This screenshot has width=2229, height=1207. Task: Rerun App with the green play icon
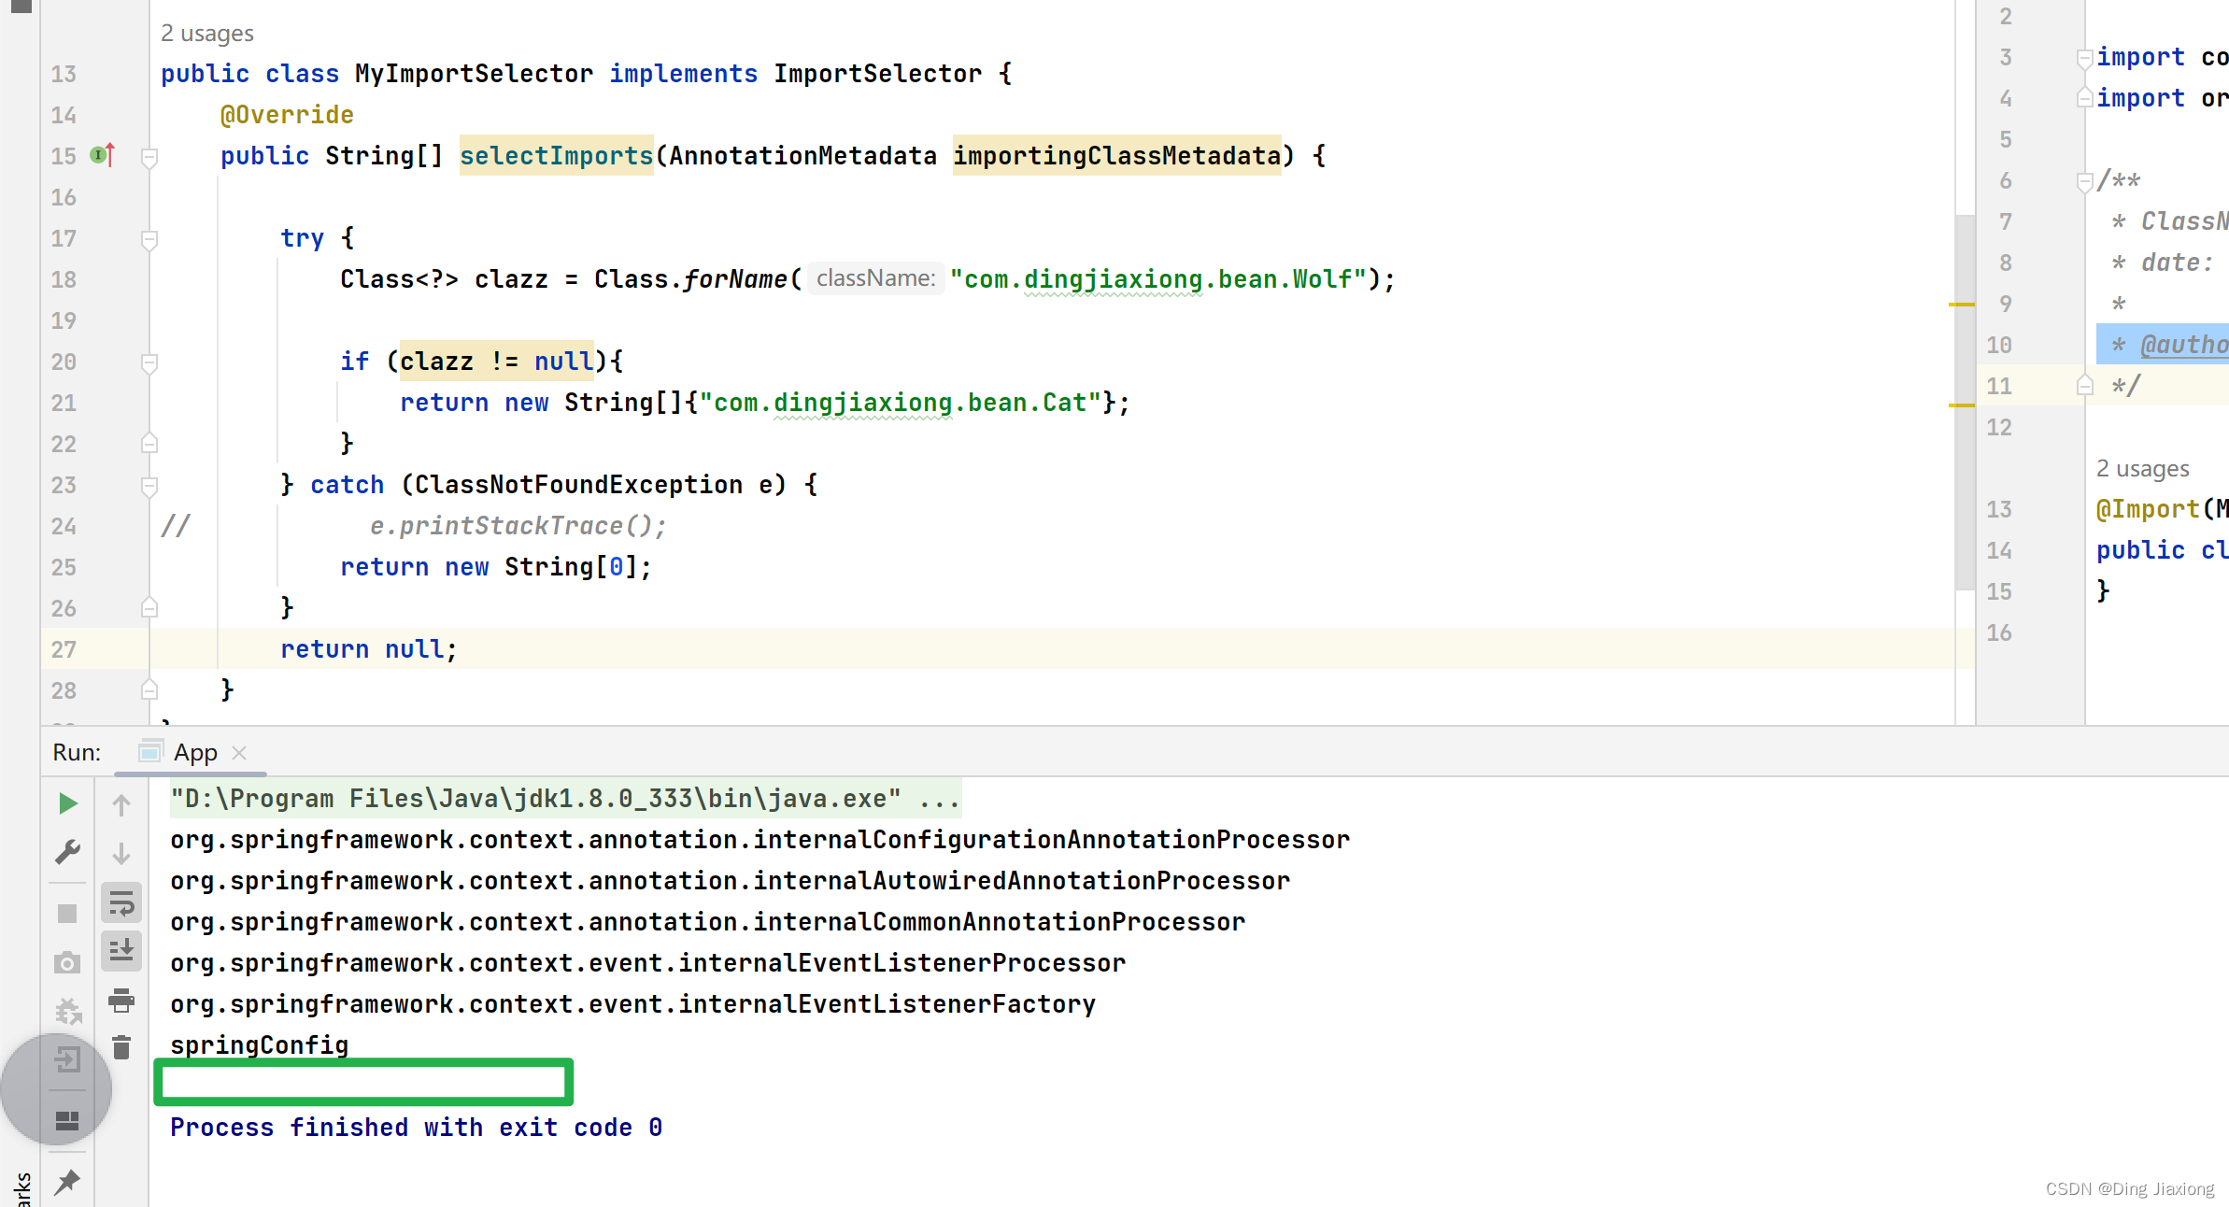[67, 803]
